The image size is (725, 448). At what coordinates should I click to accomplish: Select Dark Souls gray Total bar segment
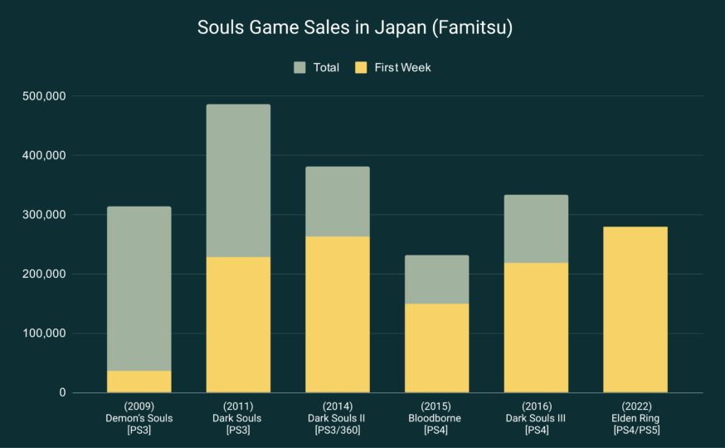pyautogui.click(x=238, y=180)
